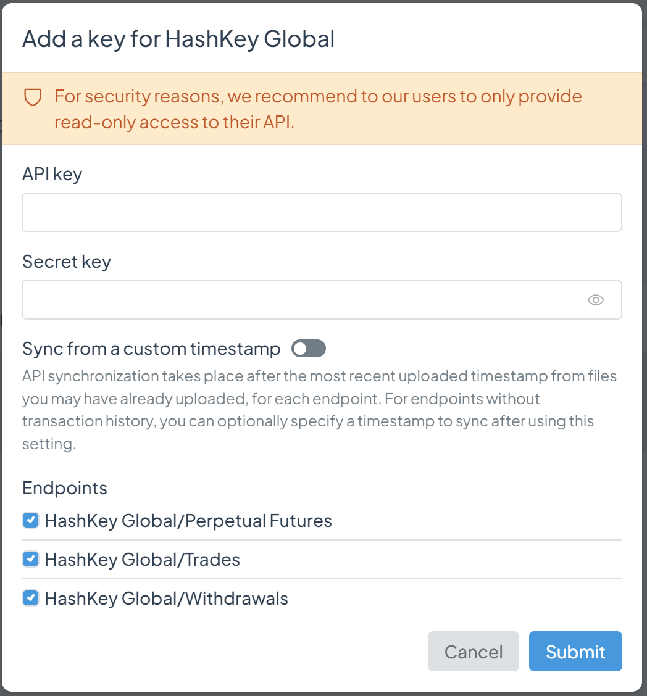Click the Endpoints section heading

pyautogui.click(x=65, y=488)
